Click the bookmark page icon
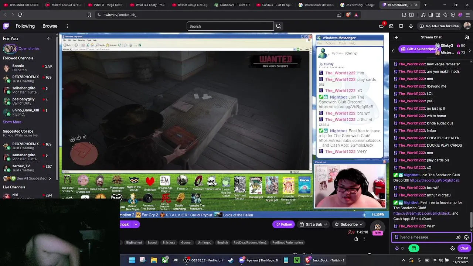The width and height of the screenshot is (473, 266). point(89,15)
